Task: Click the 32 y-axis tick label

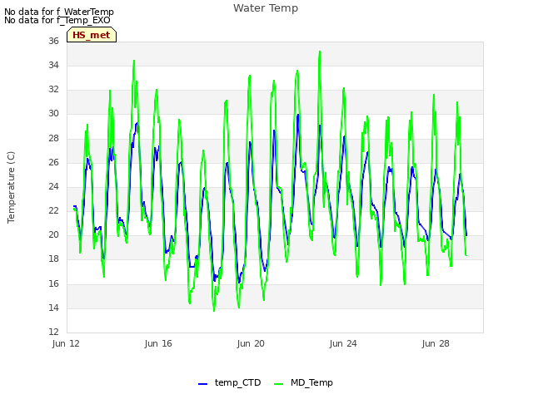Action: click(53, 89)
